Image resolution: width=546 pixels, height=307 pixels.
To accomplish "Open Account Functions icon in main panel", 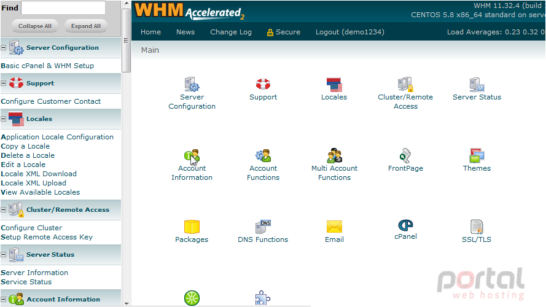I will [263, 155].
